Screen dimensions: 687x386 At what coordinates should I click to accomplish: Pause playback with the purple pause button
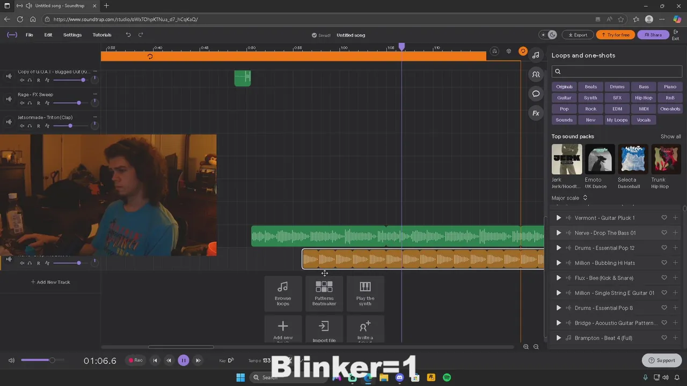tap(184, 360)
